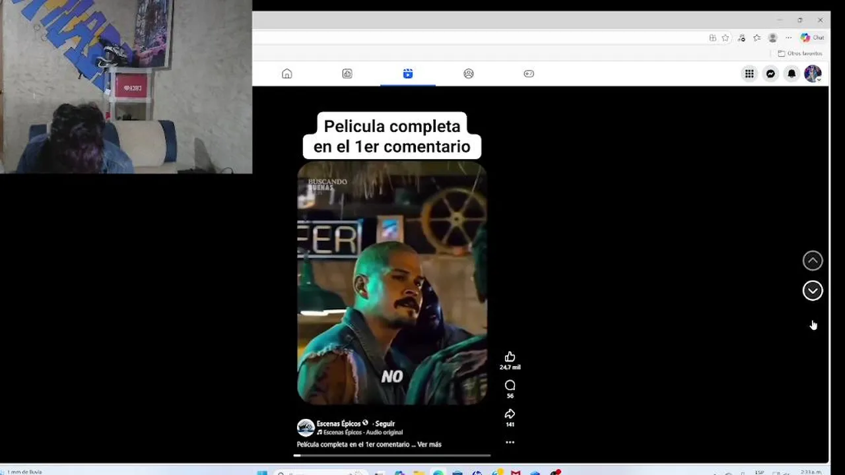Open the taskbar clock showing 2:33 a.m.
The width and height of the screenshot is (845, 475).
[x=811, y=472]
